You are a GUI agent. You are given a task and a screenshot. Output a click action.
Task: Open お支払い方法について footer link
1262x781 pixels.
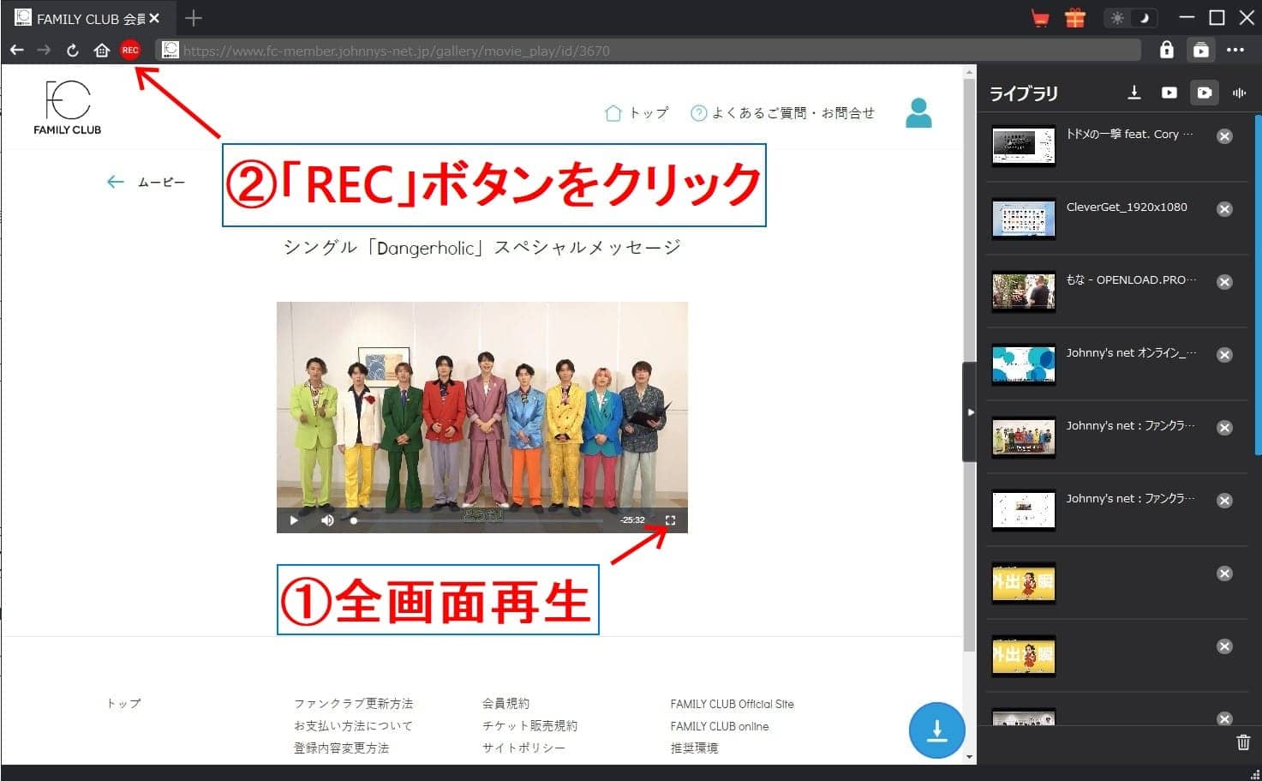tap(353, 725)
